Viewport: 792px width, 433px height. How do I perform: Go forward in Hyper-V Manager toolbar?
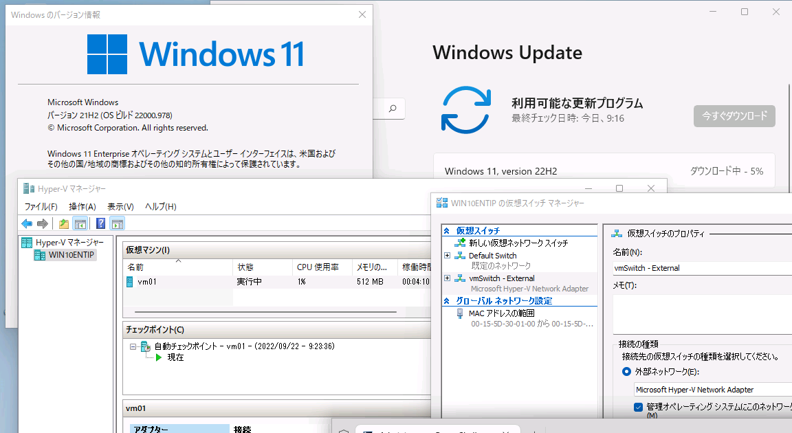click(43, 223)
